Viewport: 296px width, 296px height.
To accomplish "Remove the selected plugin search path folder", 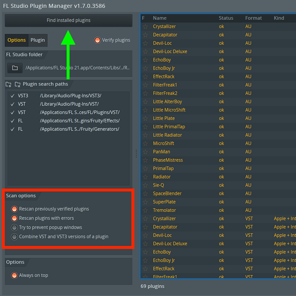I will (x=17, y=84).
